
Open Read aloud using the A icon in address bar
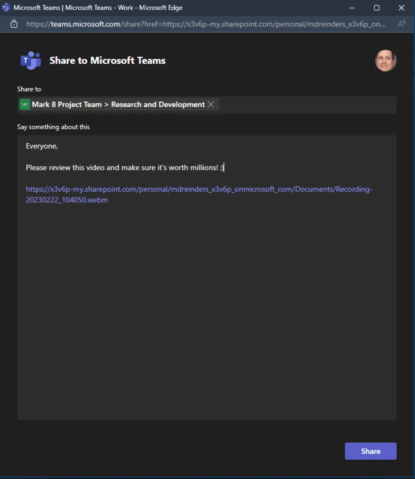pyautogui.click(x=401, y=24)
